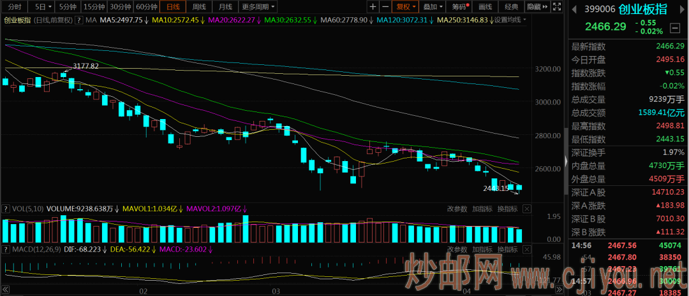
Task: Hide the side panel via 隐藏
Action: tap(537, 6)
